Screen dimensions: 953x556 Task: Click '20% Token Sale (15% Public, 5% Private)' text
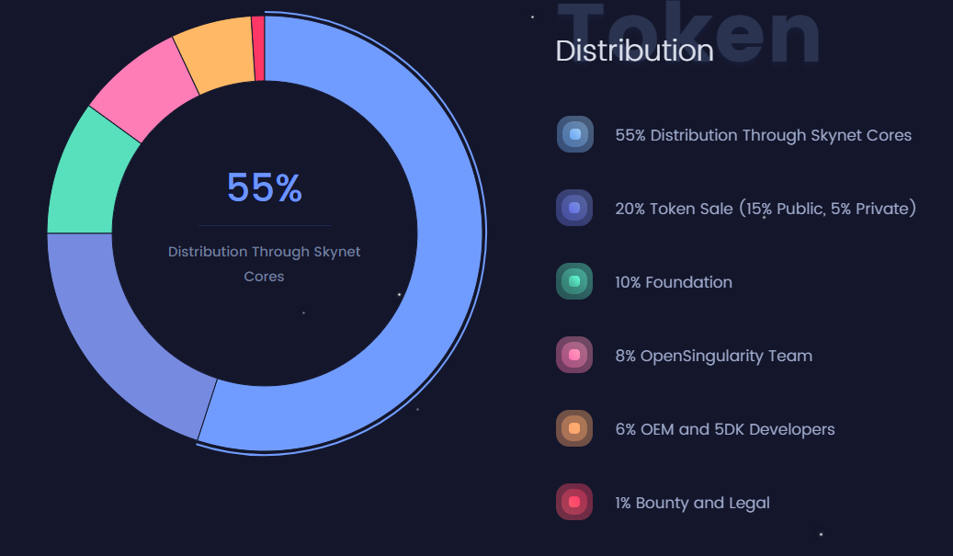(x=766, y=209)
